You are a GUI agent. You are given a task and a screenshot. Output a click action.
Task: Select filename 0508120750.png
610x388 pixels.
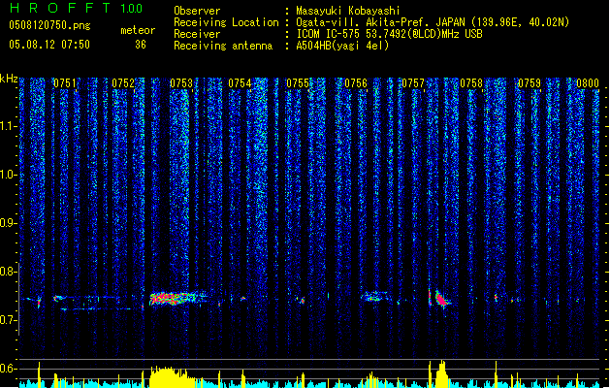49,25
